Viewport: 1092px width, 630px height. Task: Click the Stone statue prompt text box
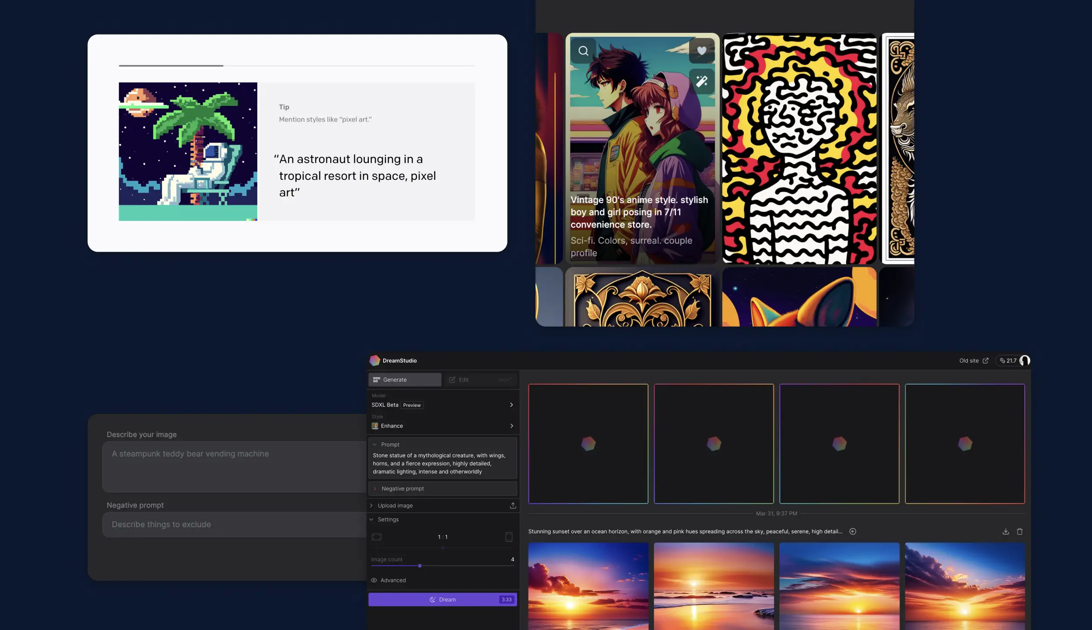coord(443,463)
